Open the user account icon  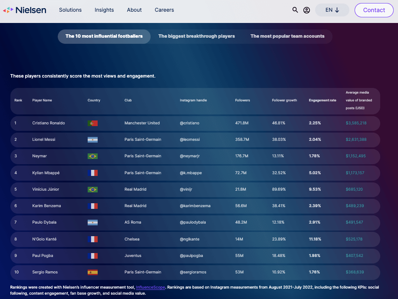pyautogui.click(x=306, y=10)
